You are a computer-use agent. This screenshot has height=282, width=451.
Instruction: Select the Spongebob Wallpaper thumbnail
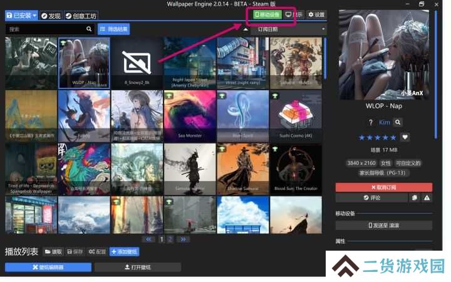31,169
